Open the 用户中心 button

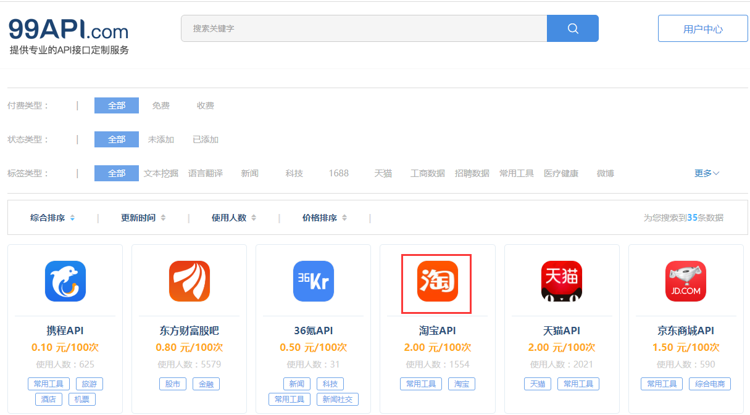click(x=702, y=29)
